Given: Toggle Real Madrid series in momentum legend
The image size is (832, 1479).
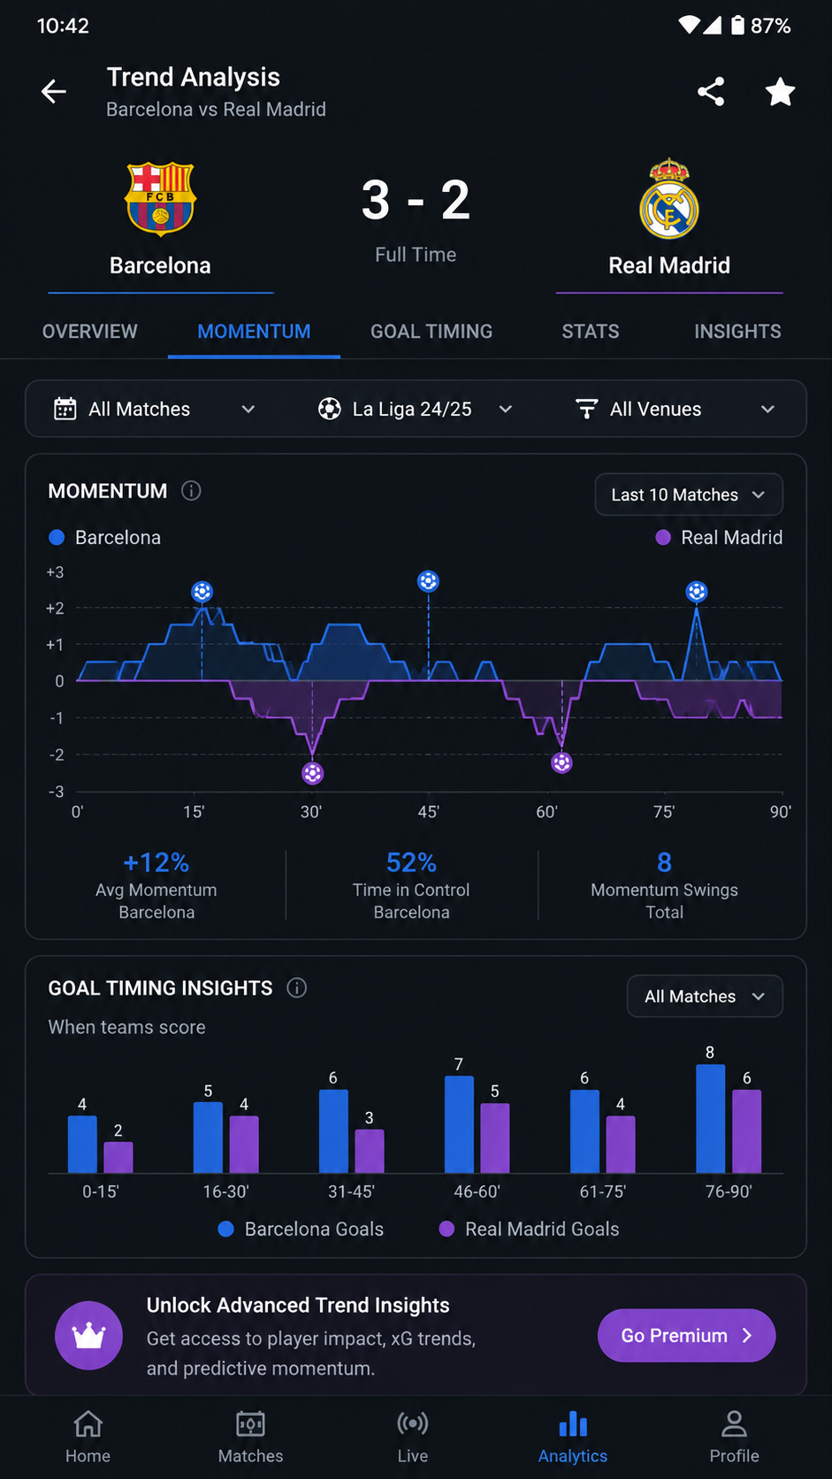Looking at the screenshot, I should tap(719, 538).
